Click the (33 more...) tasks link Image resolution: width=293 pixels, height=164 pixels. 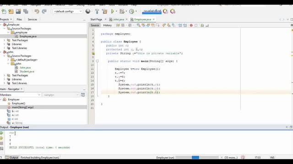point(231,158)
